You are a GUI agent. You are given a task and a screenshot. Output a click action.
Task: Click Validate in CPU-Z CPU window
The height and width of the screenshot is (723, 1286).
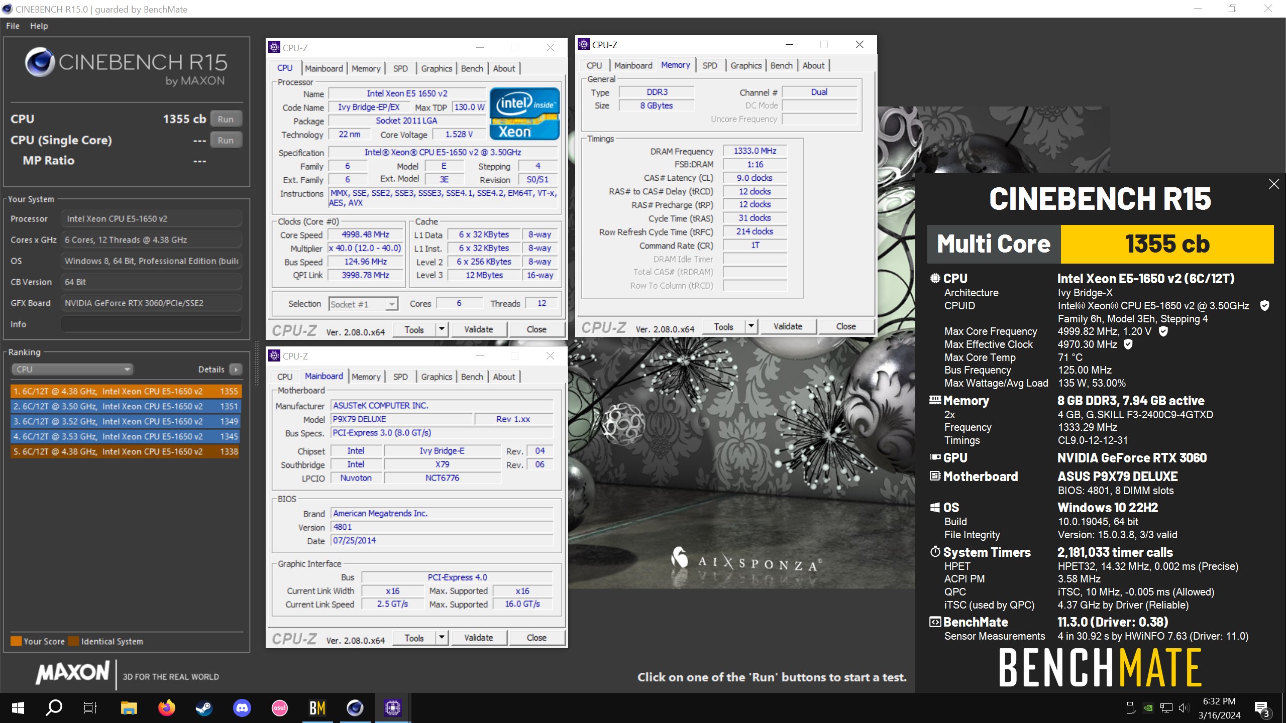(x=478, y=329)
